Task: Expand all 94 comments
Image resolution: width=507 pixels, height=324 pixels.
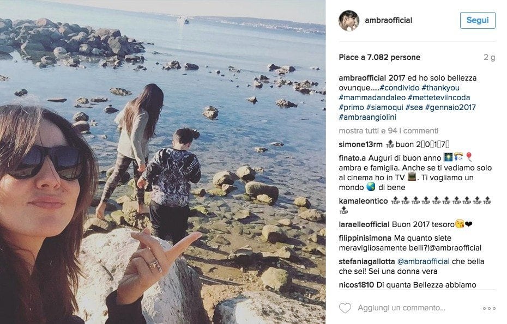Action: pyautogui.click(x=388, y=131)
